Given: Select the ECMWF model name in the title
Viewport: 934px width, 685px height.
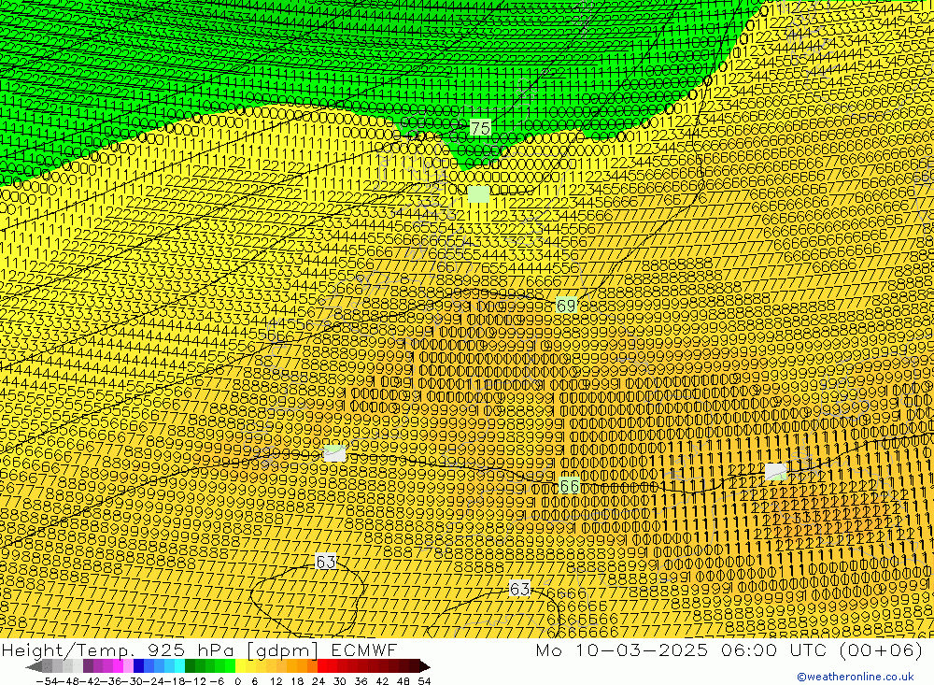Looking at the screenshot, I should tap(364, 649).
